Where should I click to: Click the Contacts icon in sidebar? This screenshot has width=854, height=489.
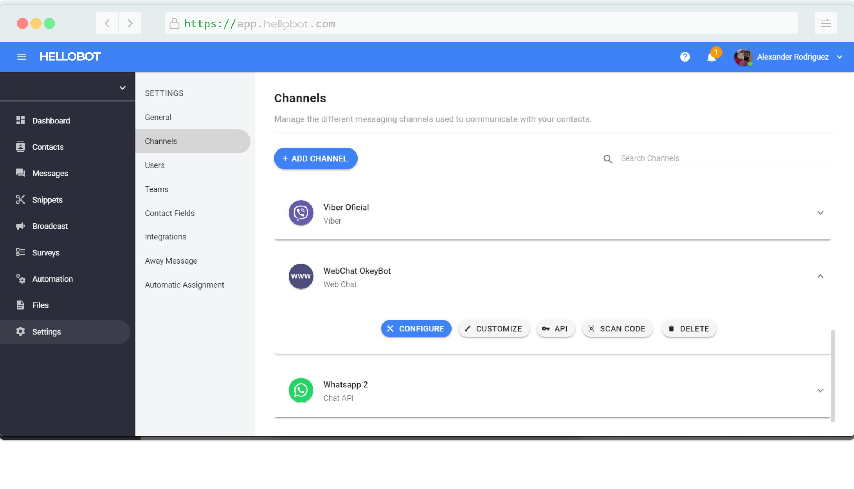(x=20, y=147)
